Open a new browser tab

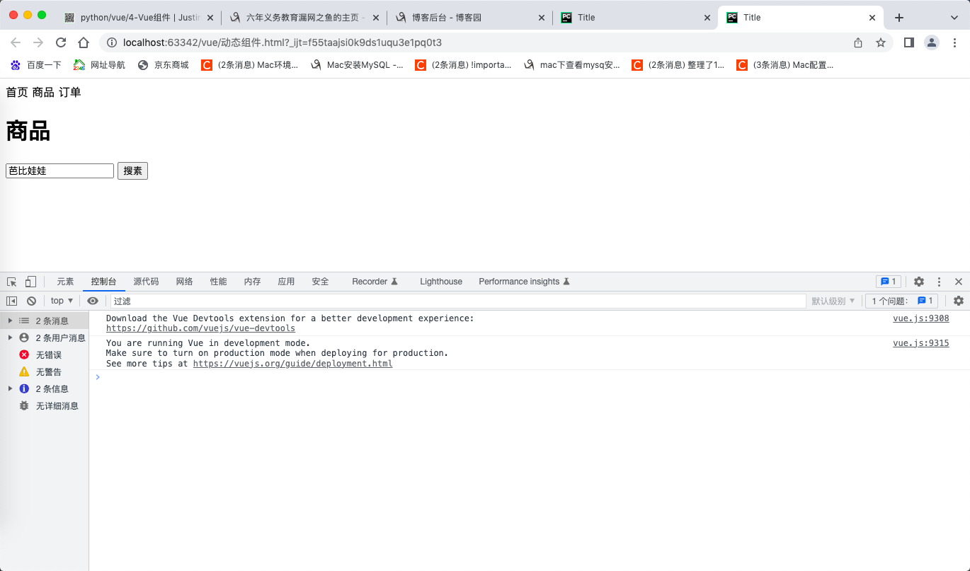(899, 18)
